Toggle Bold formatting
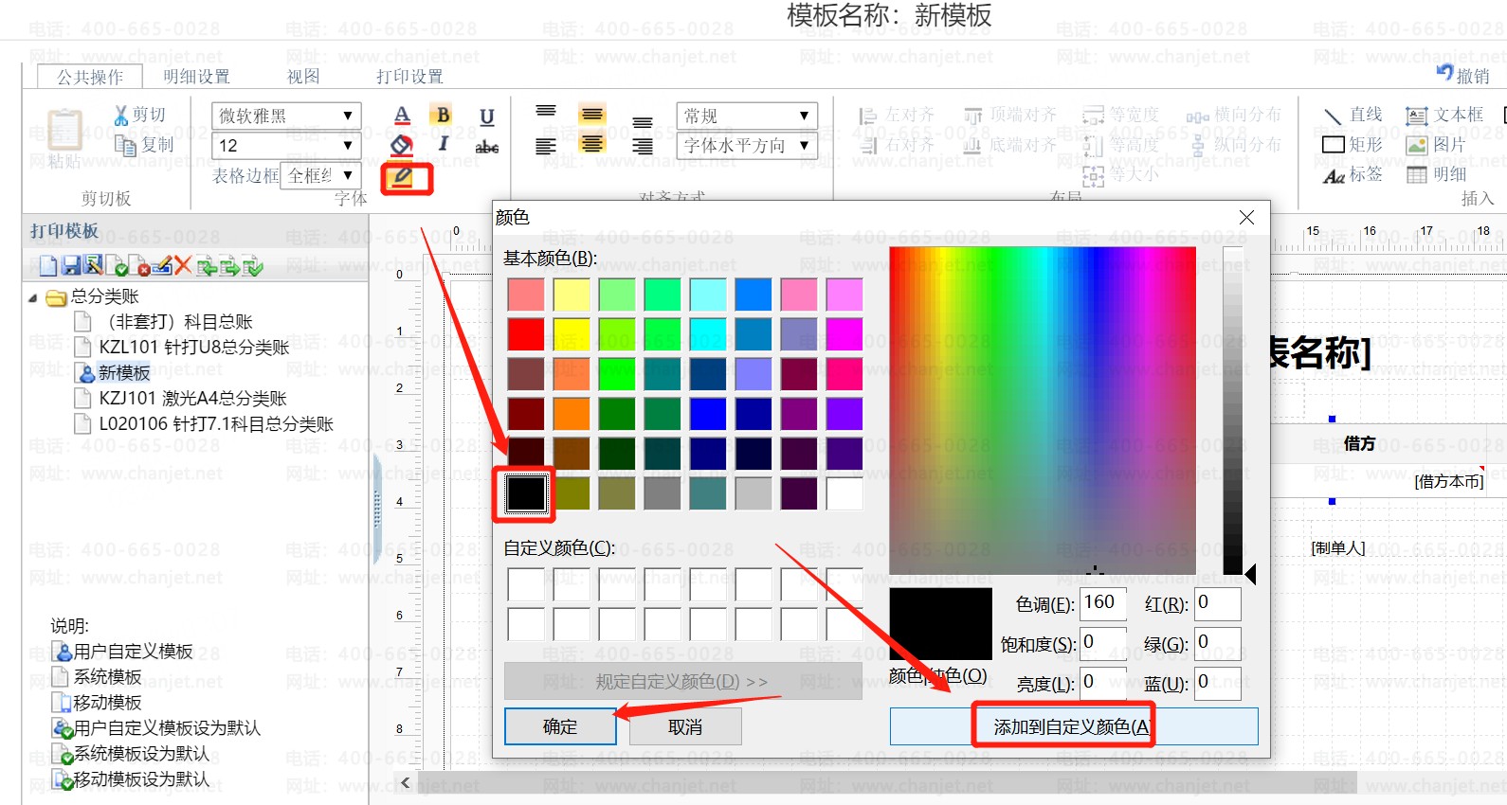1507x805 pixels. pyautogui.click(x=443, y=116)
